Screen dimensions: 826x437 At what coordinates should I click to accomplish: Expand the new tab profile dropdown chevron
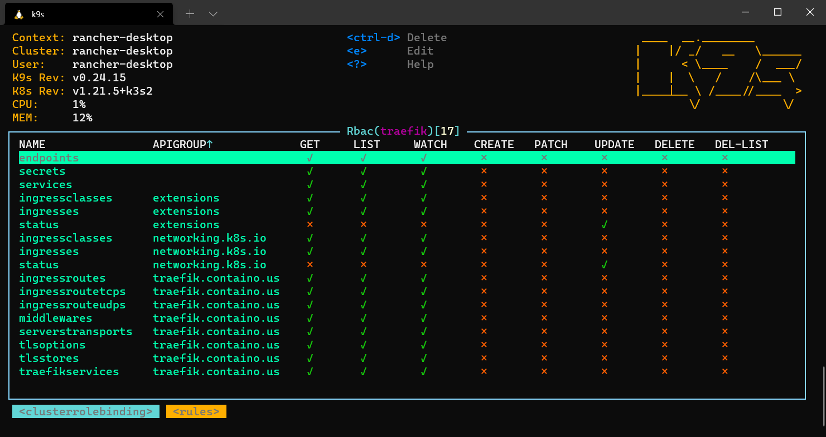(x=213, y=13)
